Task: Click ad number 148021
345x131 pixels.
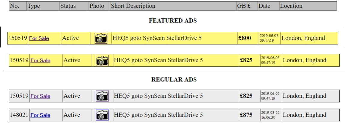Action: (x=19, y=115)
